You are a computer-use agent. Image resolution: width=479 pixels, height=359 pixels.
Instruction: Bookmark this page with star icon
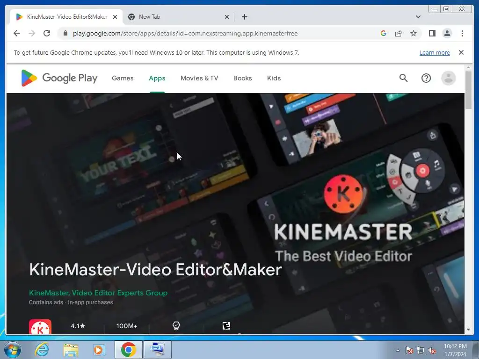[x=414, y=33]
